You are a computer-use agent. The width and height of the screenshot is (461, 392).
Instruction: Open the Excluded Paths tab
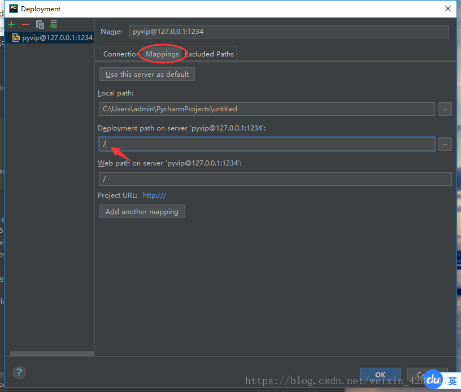210,54
